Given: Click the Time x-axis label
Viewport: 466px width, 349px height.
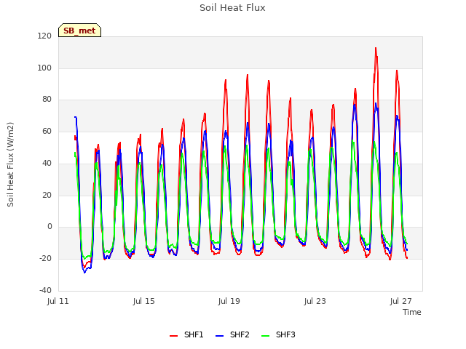Looking at the screenshot, I should click(412, 312).
